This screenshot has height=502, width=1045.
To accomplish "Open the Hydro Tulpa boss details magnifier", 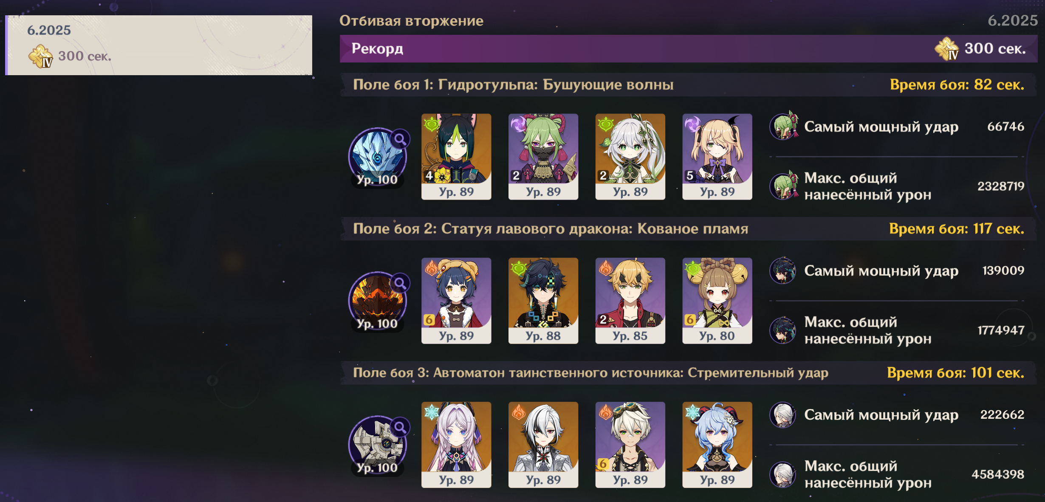I will (x=400, y=139).
